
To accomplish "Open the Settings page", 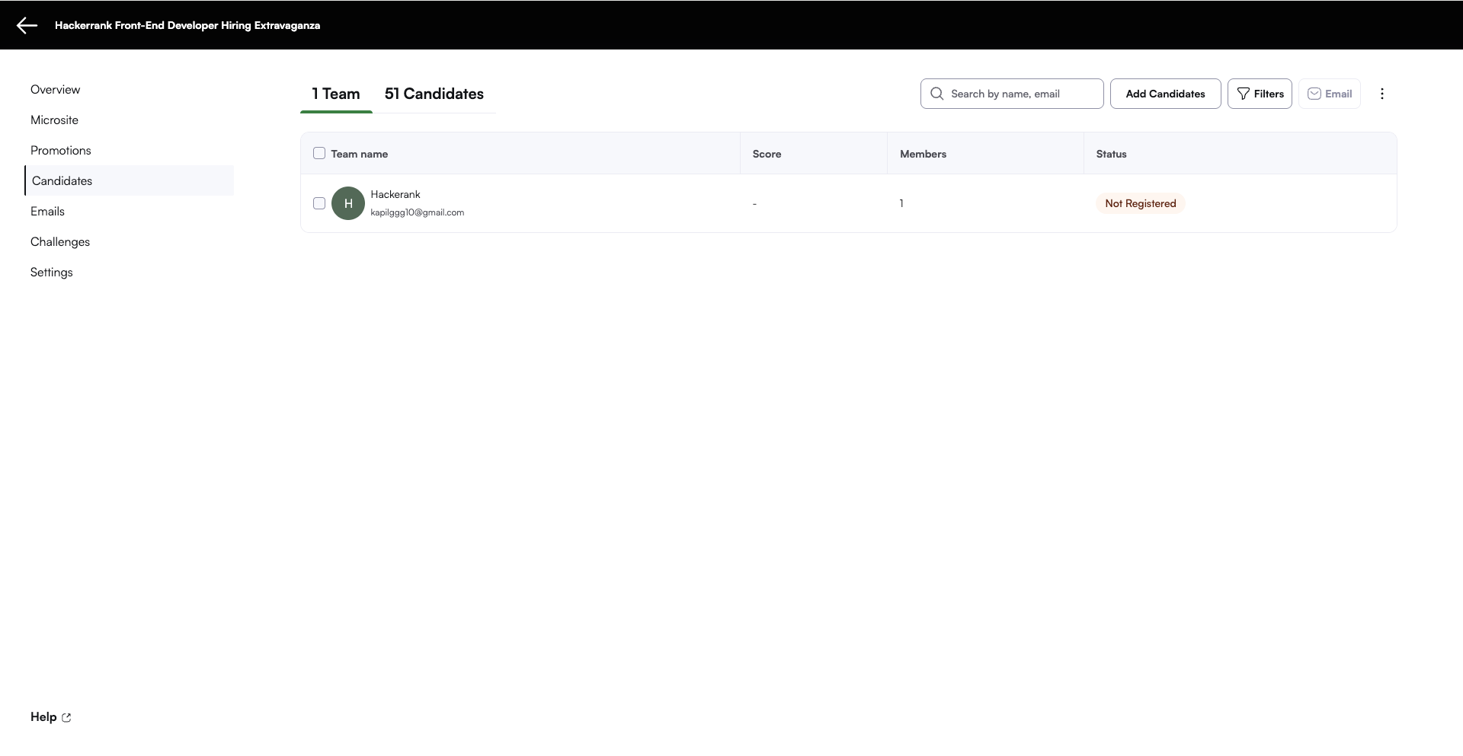I will click(52, 272).
